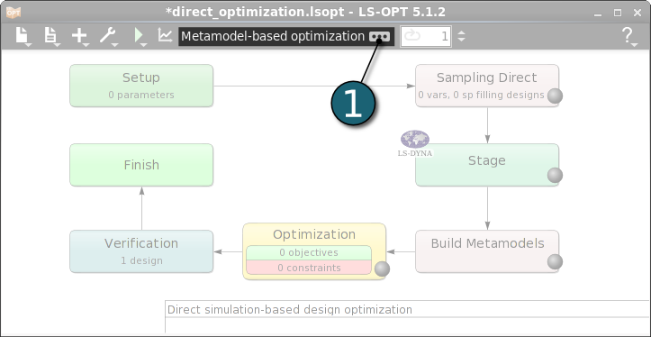
Task: Click the Stage box status indicator circle
Action: click(555, 176)
